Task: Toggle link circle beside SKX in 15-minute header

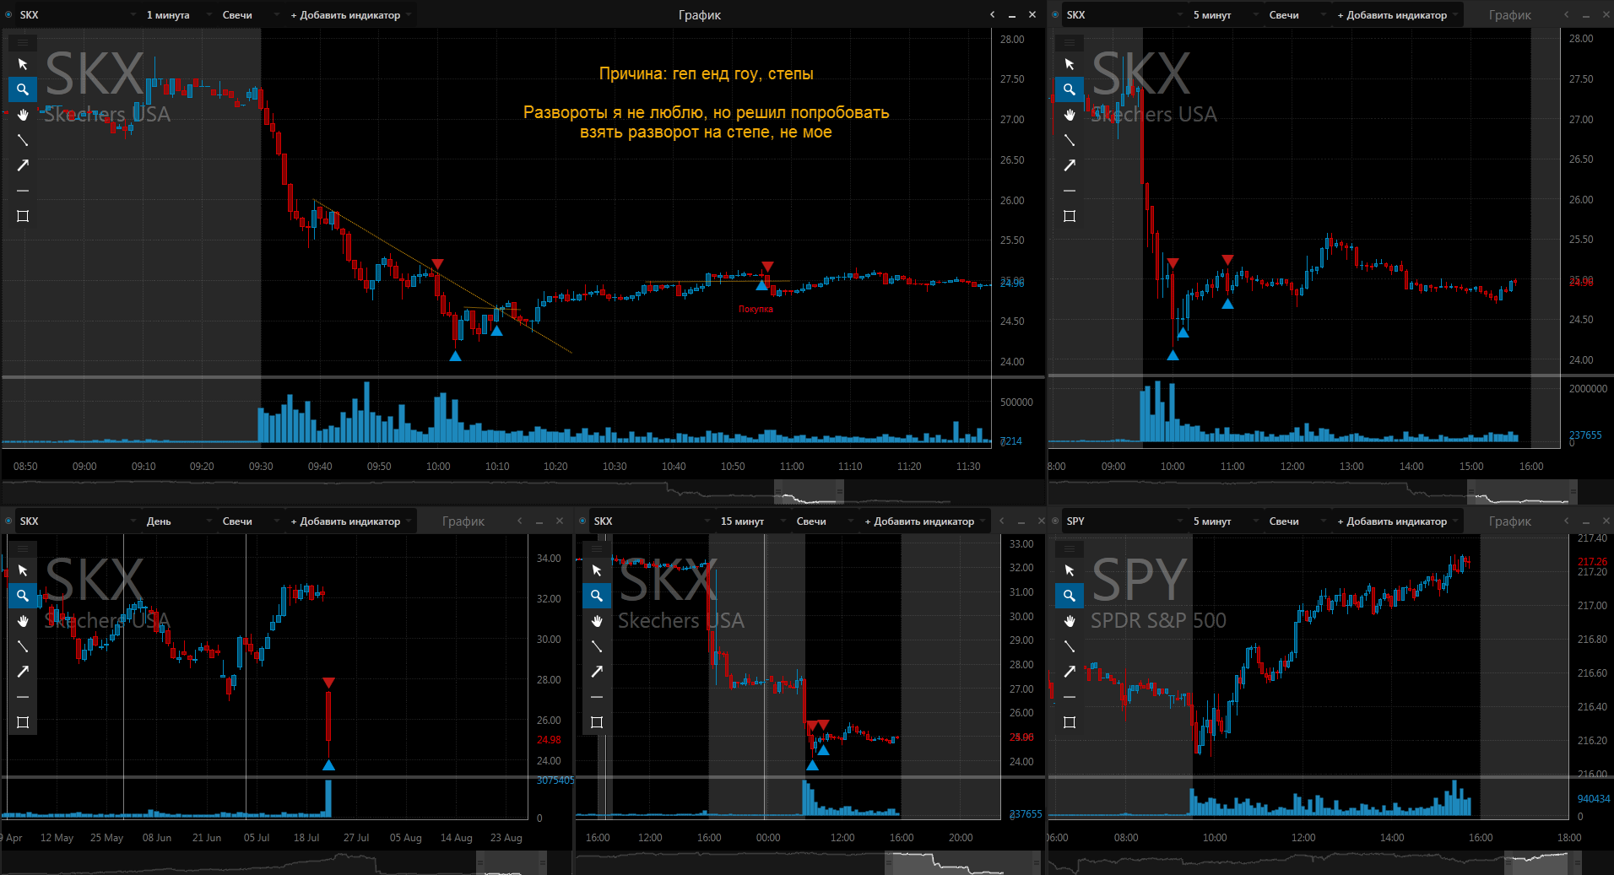Action: point(582,521)
